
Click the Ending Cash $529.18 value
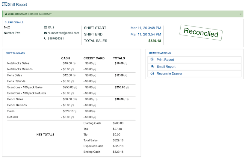tap(118, 152)
